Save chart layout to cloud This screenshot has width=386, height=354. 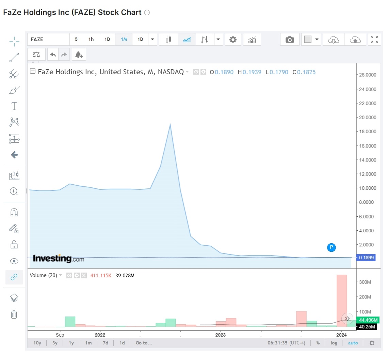pos(355,40)
